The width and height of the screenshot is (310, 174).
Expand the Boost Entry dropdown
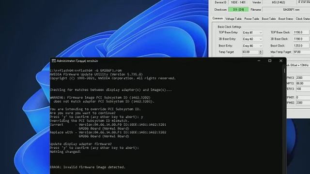pyautogui.click(x=261, y=46)
